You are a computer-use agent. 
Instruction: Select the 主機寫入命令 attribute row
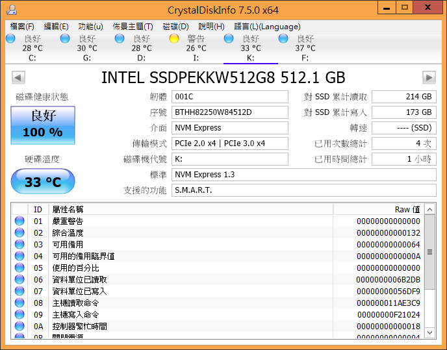click(x=218, y=315)
